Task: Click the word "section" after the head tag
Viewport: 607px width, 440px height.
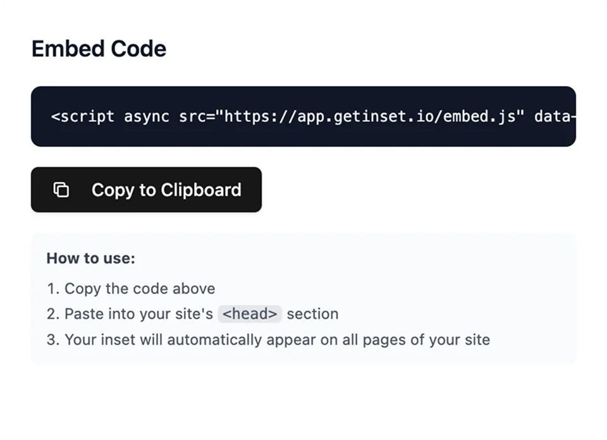Action: click(312, 314)
